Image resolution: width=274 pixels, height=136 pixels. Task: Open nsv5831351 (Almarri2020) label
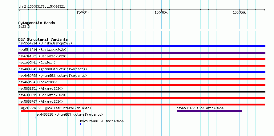coord(41,89)
